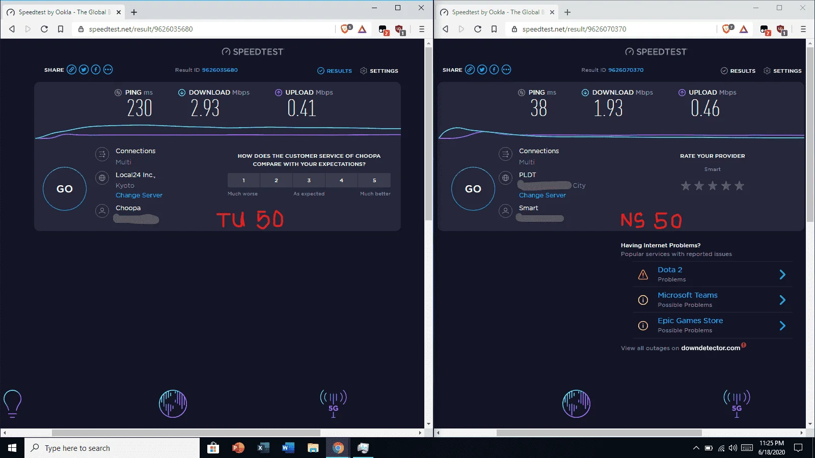Viewport: 815px width, 458px height.
Task: Expand Microsoft Teams Possible Problems chevron
Action: [782, 300]
